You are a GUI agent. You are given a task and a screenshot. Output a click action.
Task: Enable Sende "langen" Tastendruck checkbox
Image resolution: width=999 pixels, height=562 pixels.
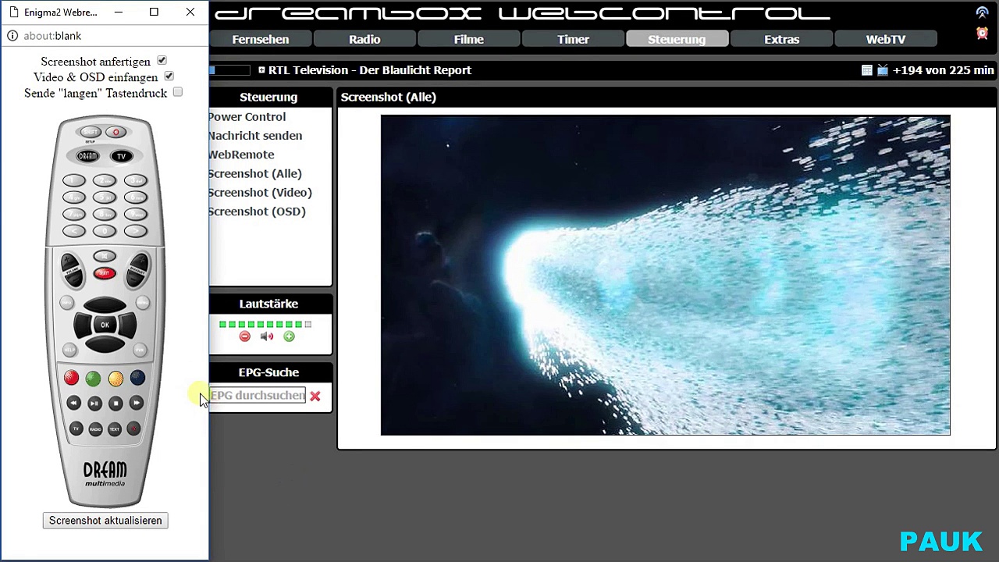coord(178,92)
